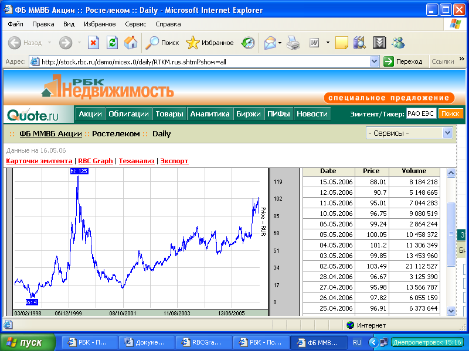Screen dimensions: 469x351
Task: Open Forward button history dropdown arrow
Action: pos(79,43)
